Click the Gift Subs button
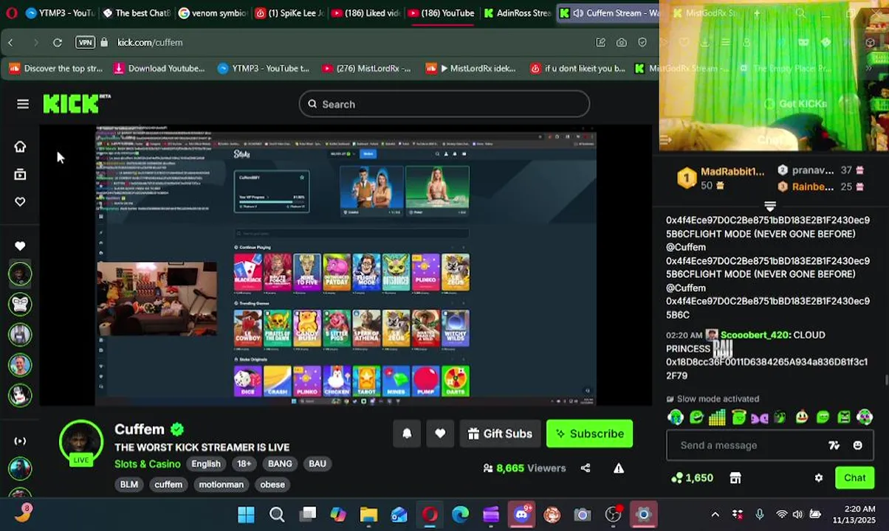Screen dimensions: 889x531 500,434
